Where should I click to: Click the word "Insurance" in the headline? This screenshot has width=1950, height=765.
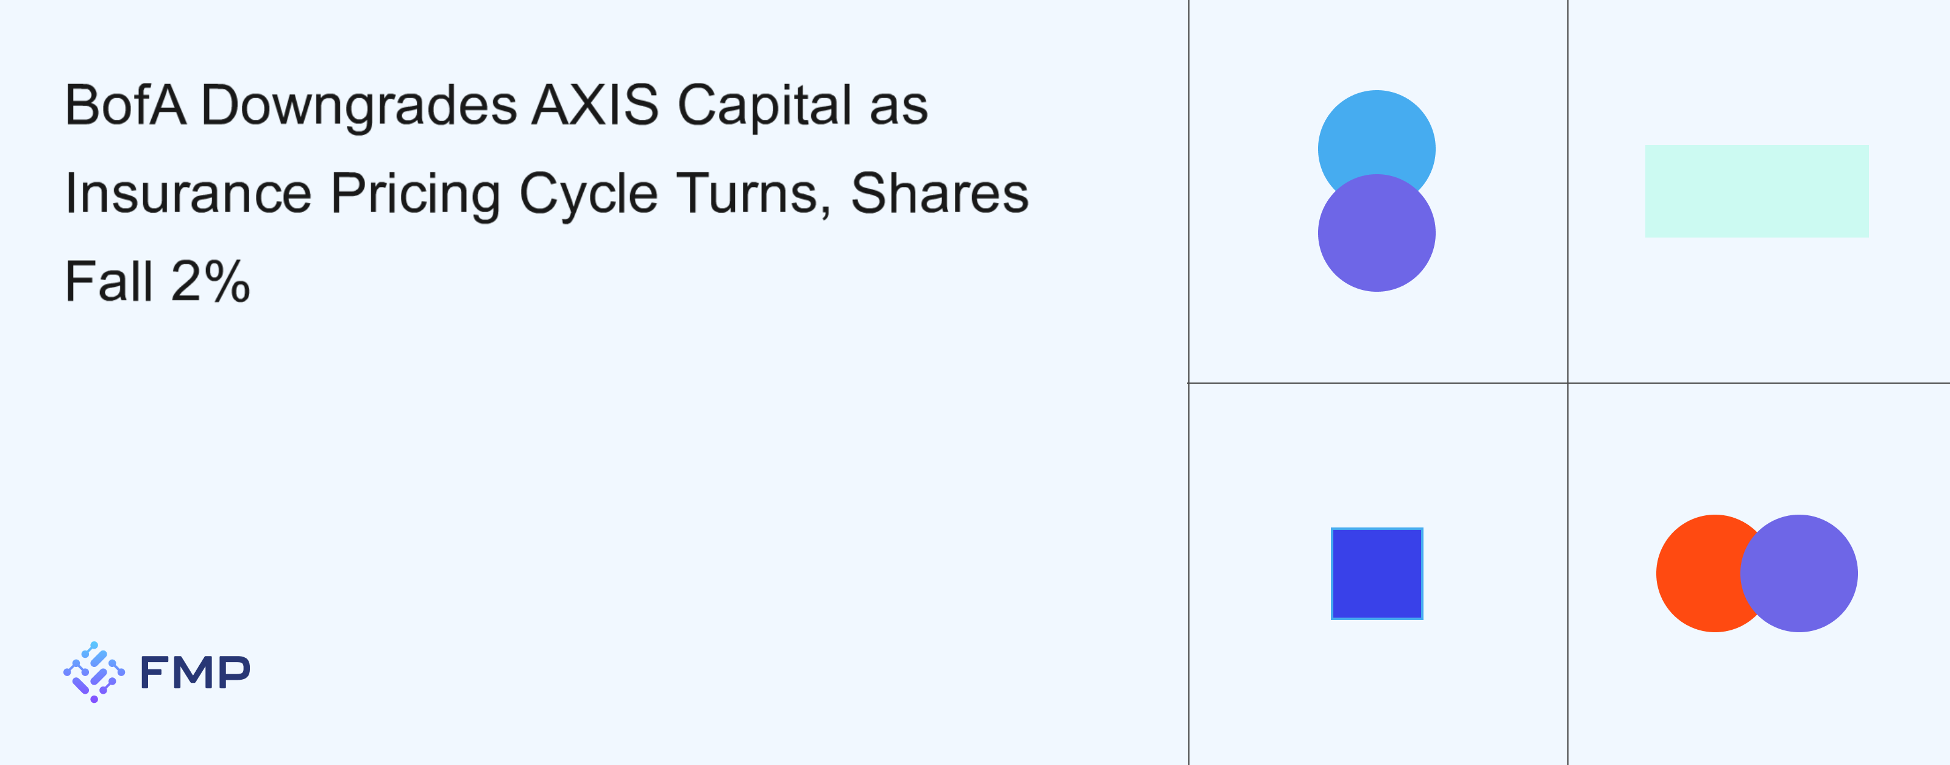point(188,194)
